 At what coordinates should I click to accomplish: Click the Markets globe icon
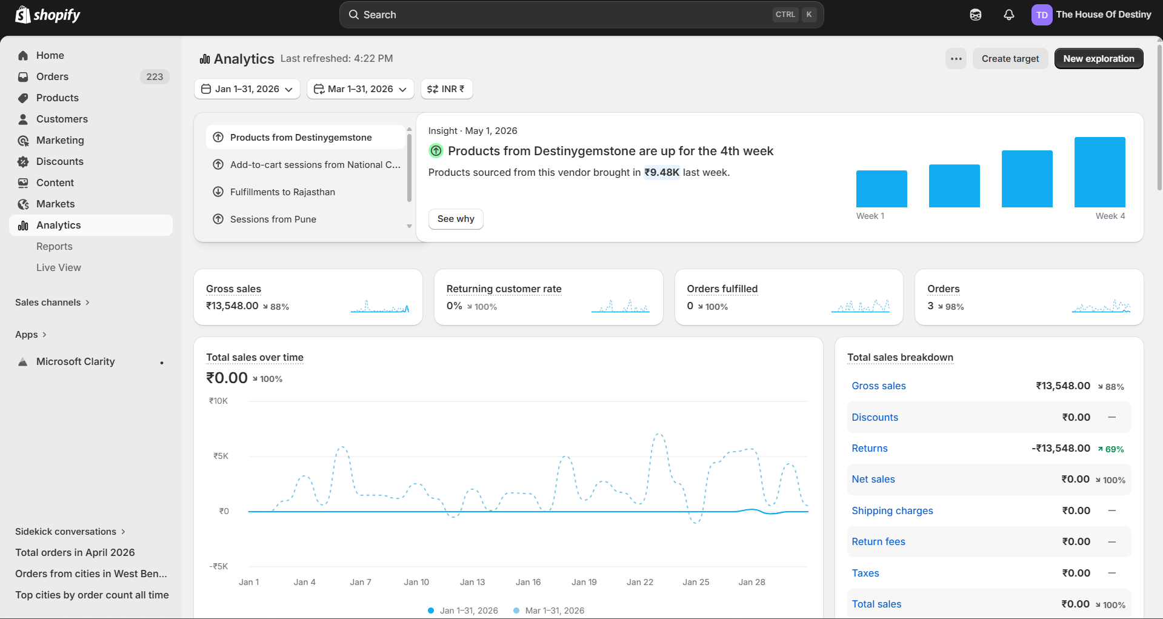coord(23,204)
